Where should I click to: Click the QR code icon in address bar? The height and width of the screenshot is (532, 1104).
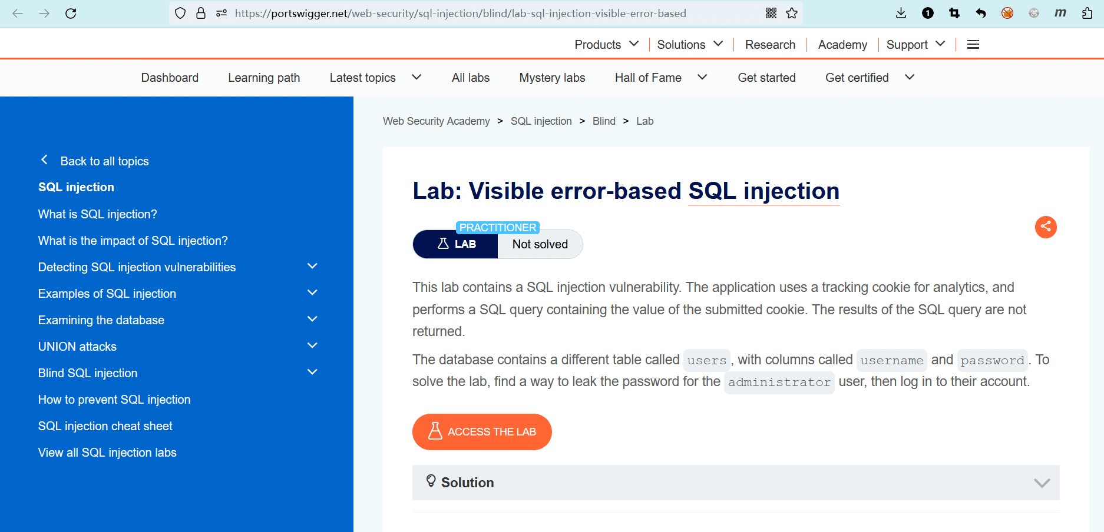tap(771, 13)
